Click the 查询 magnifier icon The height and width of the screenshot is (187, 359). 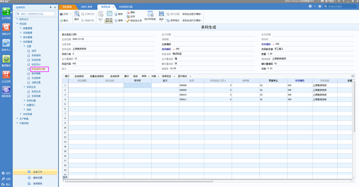[77, 14]
